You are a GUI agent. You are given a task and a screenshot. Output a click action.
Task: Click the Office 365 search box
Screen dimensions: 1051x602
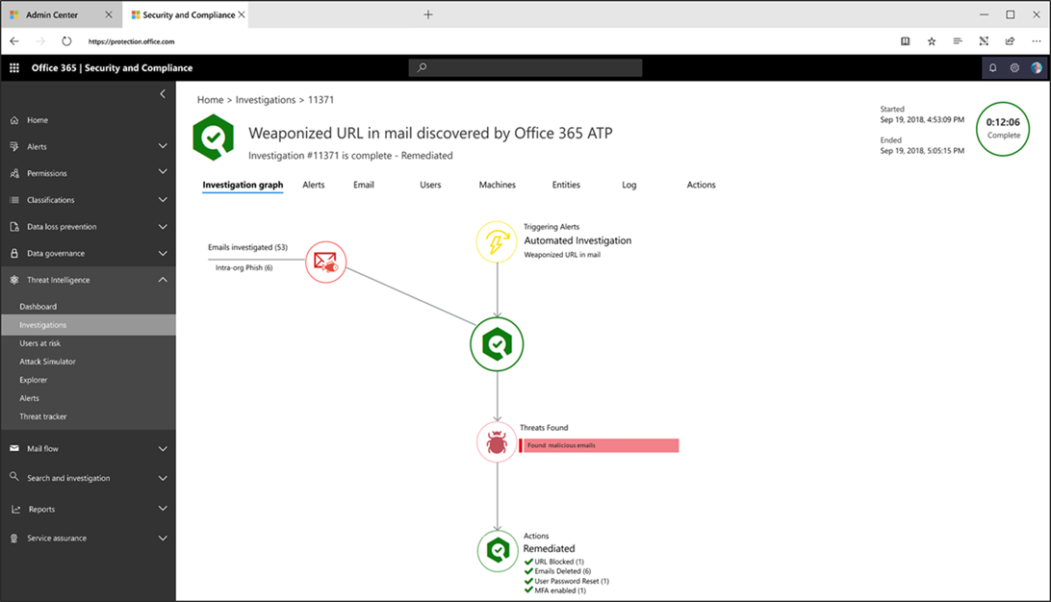pyautogui.click(x=525, y=68)
